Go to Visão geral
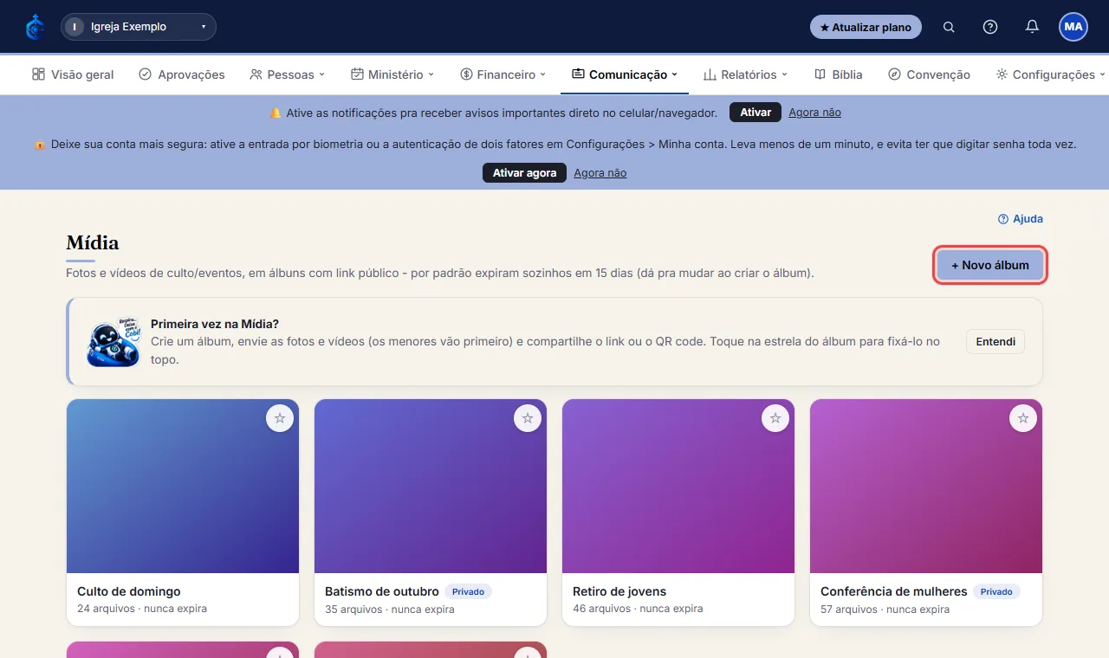 [x=73, y=74]
